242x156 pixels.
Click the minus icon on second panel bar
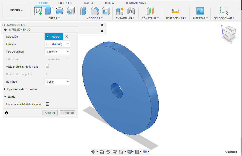102,31
